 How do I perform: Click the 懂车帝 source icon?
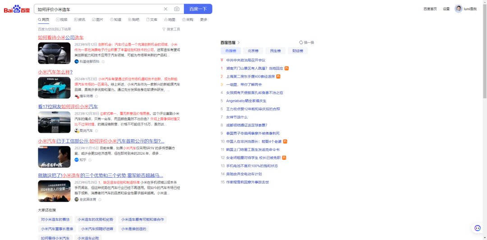[77, 96]
